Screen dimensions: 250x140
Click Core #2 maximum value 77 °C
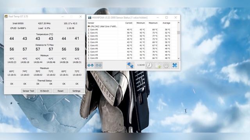click(155, 36)
